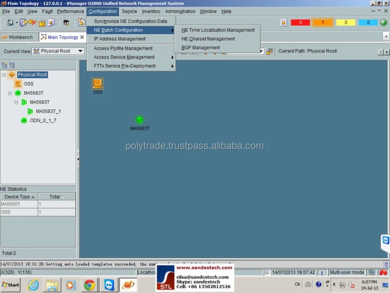
Task: Click the connection monitors icon in status bar
Action: tap(372, 272)
